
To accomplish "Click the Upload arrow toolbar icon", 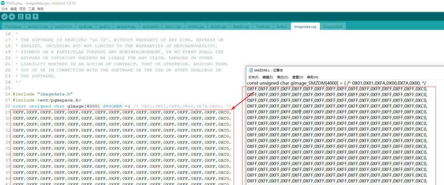I will point(12,16).
